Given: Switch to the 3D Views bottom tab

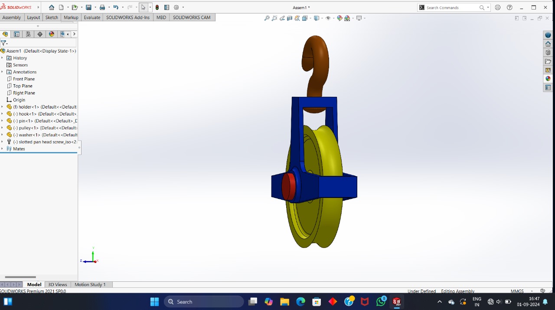Looking at the screenshot, I should click(x=57, y=284).
